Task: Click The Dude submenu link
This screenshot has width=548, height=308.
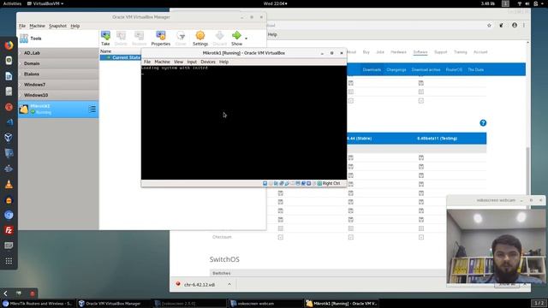Action: click(x=476, y=70)
